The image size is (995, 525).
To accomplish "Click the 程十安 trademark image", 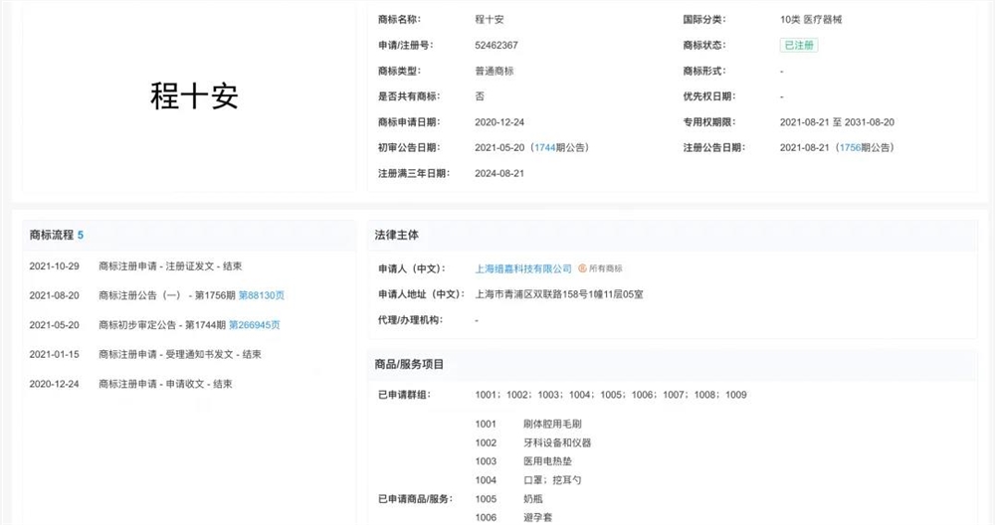I will [x=194, y=96].
